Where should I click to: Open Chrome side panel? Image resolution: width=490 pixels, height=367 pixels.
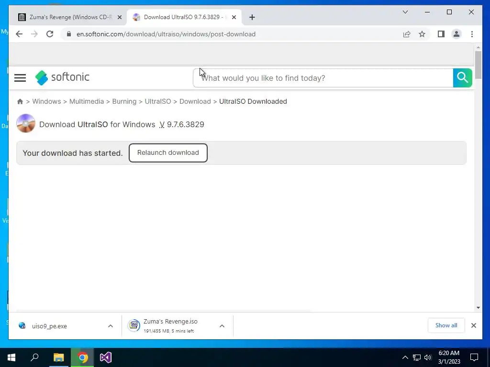coord(441,34)
